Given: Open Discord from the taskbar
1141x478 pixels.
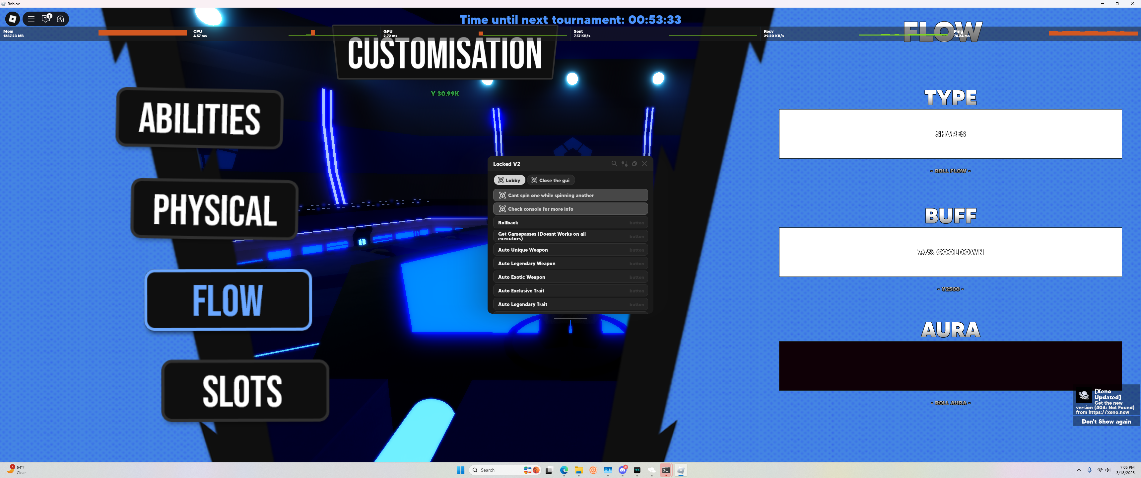Looking at the screenshot, I should point(622,470).
